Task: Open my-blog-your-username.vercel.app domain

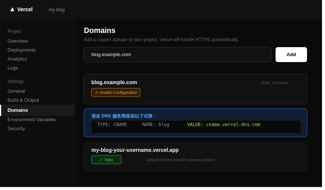Action: coord(135,150)
